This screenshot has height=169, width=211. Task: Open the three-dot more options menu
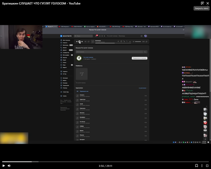click(x=202, y=166)
